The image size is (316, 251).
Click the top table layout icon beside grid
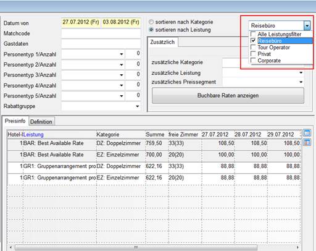point(307,133)
